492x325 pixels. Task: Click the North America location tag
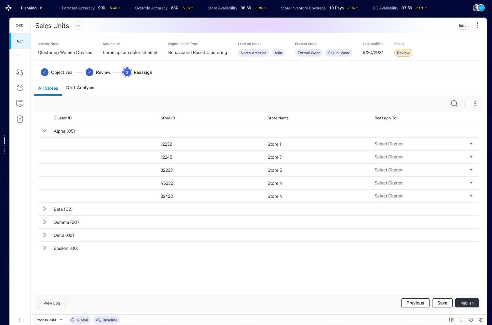pyautogui.click(x=253, y=53)
